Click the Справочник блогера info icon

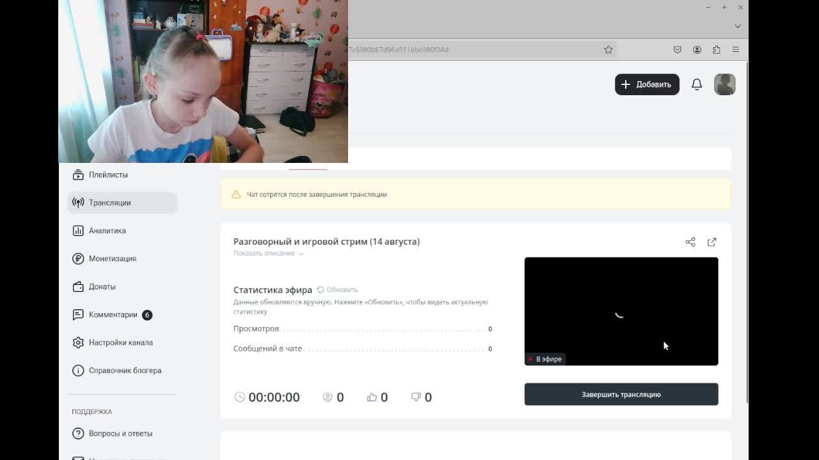78,371
